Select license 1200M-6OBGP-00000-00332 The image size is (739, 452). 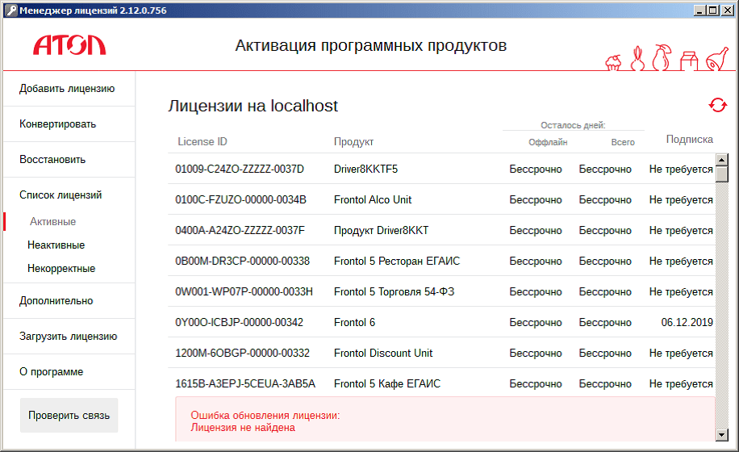tap(242, 353)
